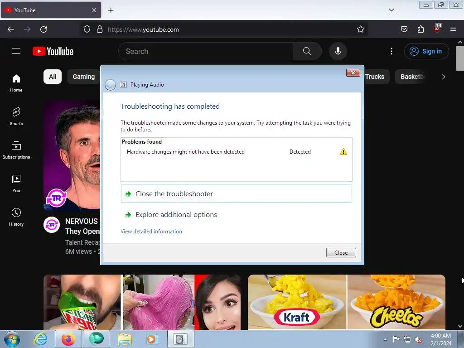Switch to troubleshooter taskbar button
The height and width of the screenshot is (348, 464).
(180, 339)
